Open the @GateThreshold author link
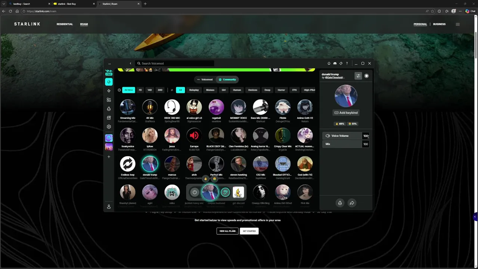 (334, 78)
